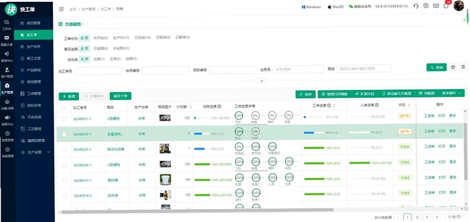Open the help book icon

[x=436, y=6]
